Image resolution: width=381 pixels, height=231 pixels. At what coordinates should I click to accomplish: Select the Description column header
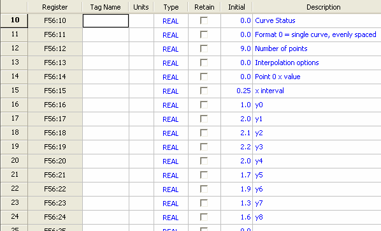pyautogui.click(x=317, y=7)
